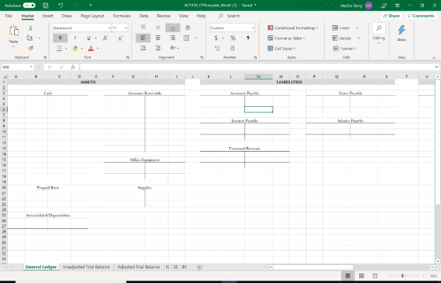This screenshot has width=441, height=283.
Task: Open the Page Layout ribbon tab
Action: coord(92,16)
